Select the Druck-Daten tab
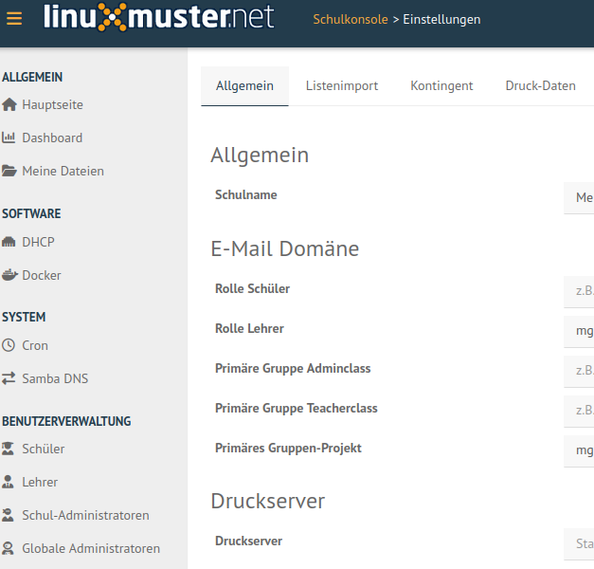Screen dimensions: 594x569 click(x=540, y=85)
